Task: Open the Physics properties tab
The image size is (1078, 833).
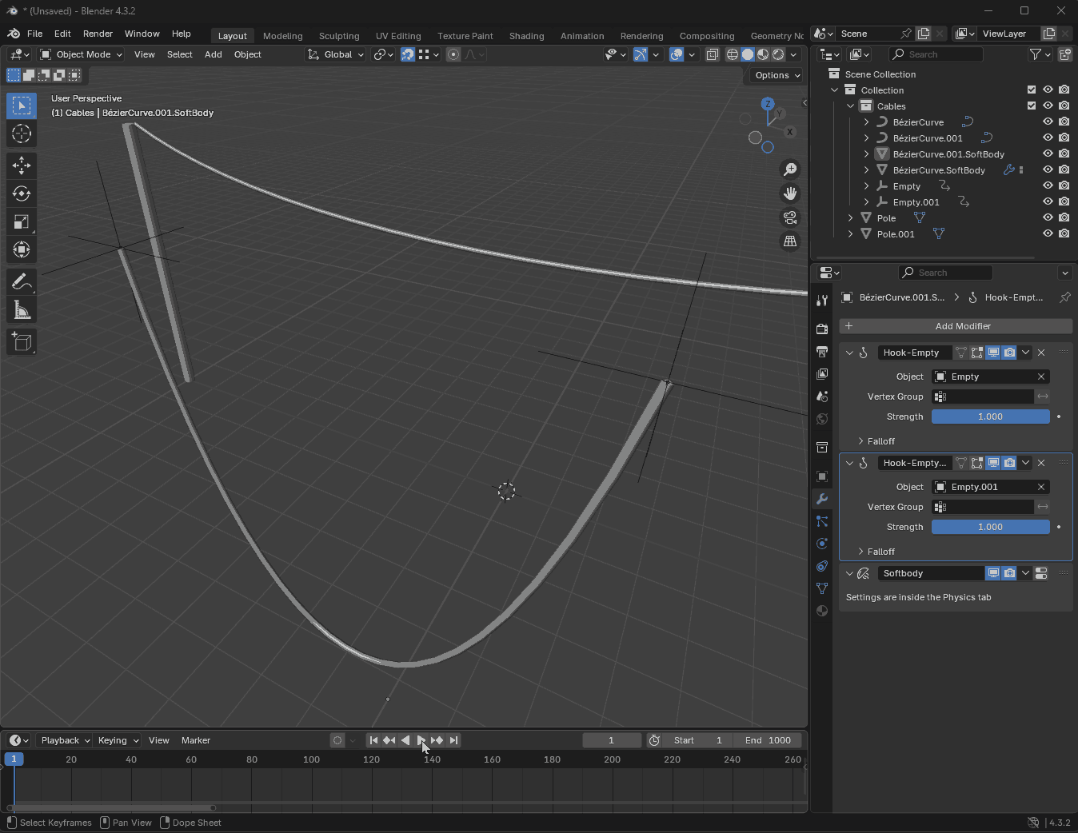Action: point(822,544)
